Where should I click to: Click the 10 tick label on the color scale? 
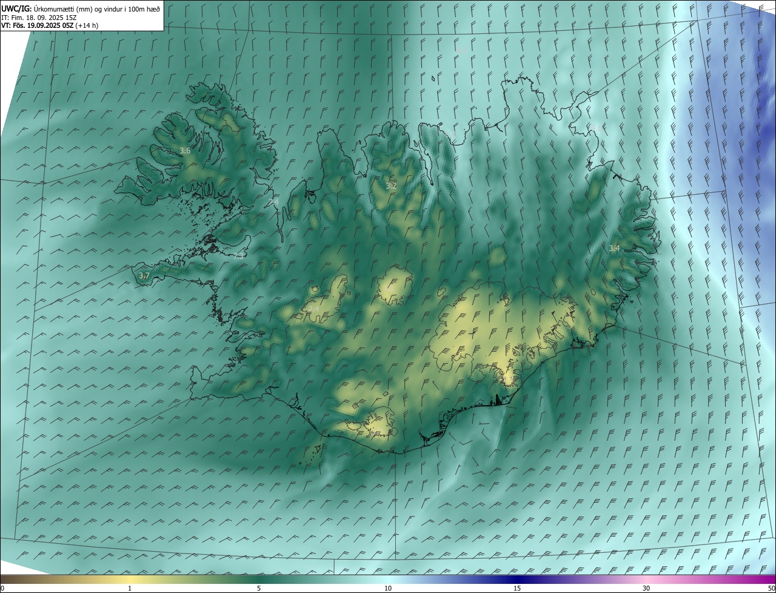click(388, 589)
